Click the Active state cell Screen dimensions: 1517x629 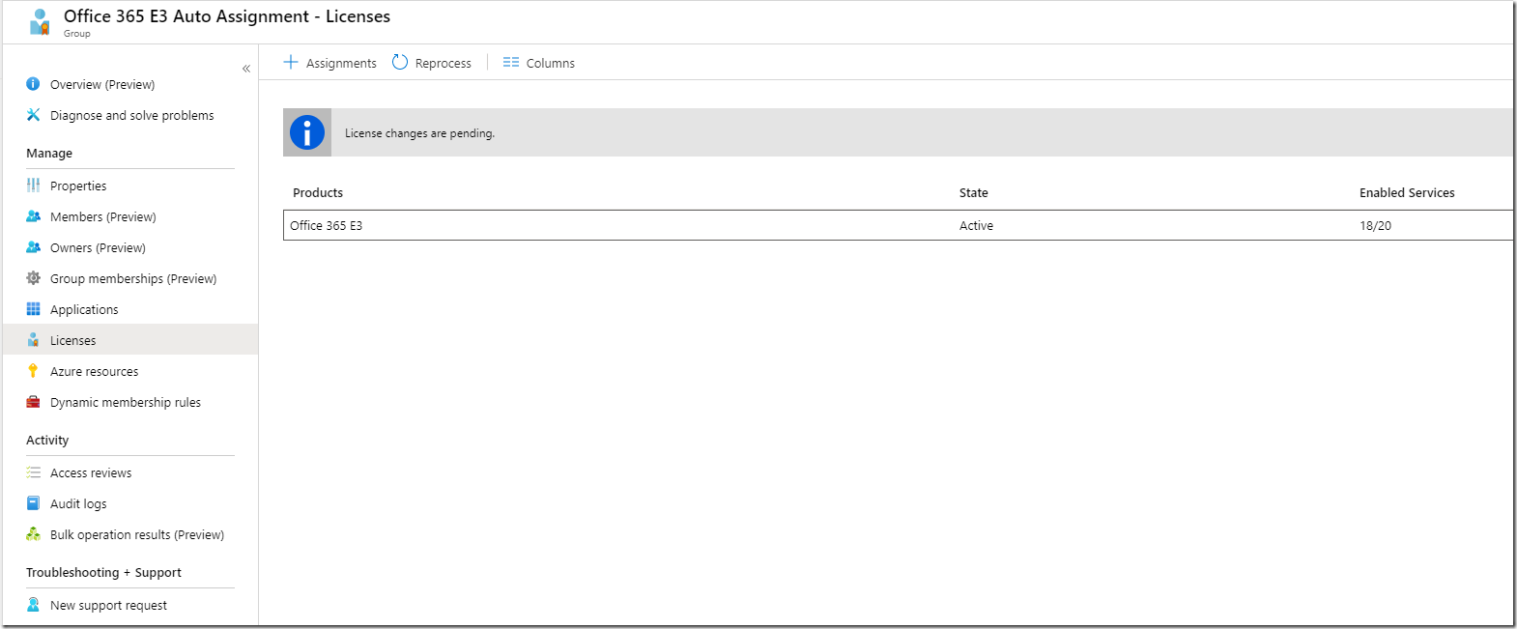click(976, 226)
